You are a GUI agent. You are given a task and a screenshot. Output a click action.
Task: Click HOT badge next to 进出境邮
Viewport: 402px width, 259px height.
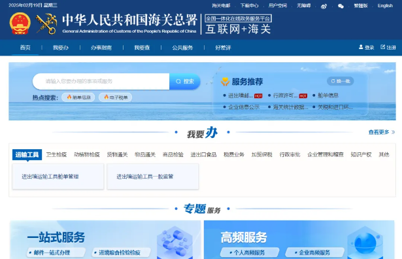(258, 96)
